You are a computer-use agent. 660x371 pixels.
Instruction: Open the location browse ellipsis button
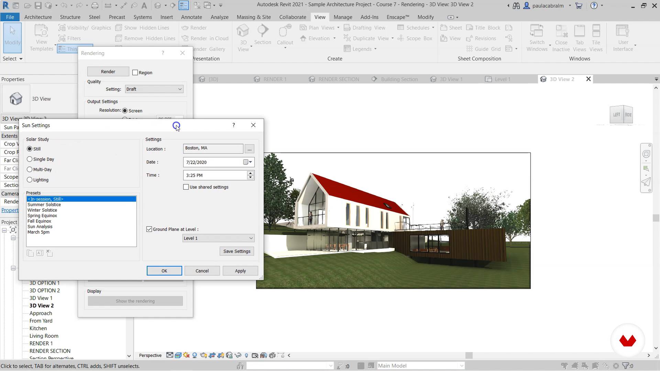250,149
